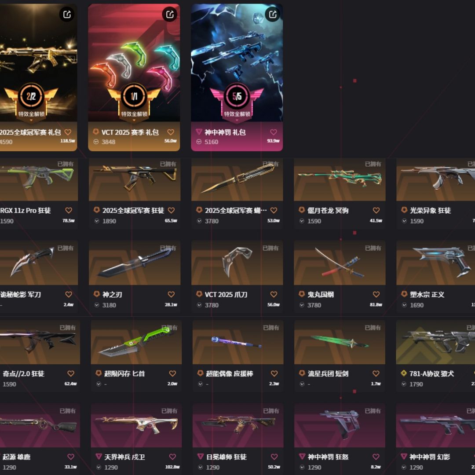Click share icon on 神中神罚 礼包 card
The image size is (475, 475).
click(273, 14)
